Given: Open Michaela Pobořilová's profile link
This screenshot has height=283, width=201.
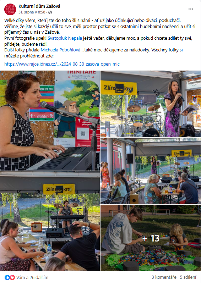Looking at the screenshot, I should (60, 50).
